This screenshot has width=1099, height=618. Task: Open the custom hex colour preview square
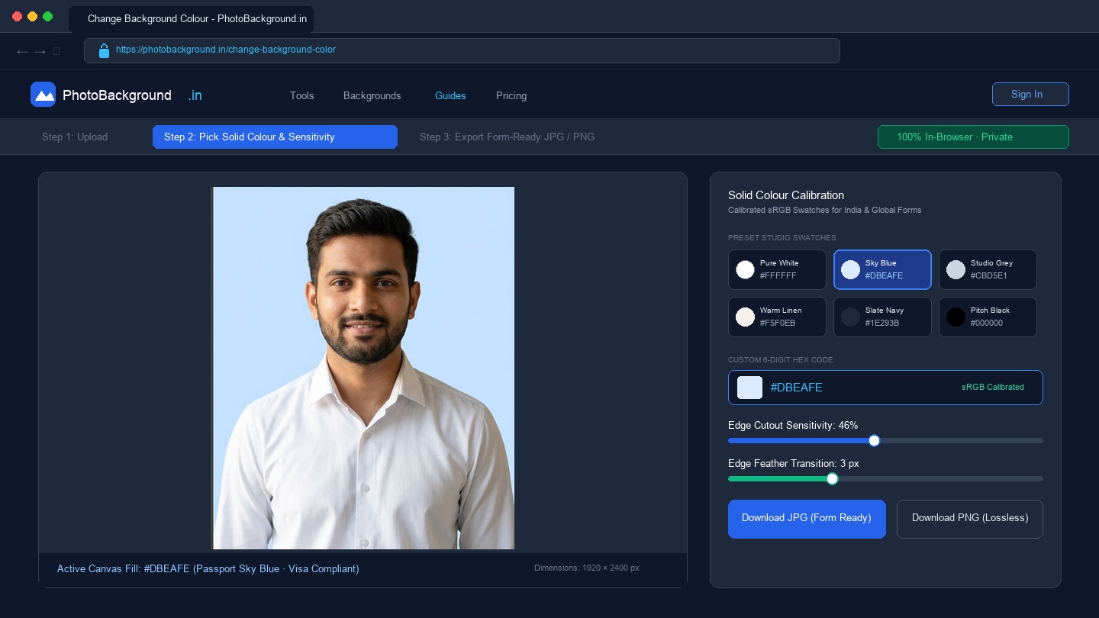tap(749, 388)
